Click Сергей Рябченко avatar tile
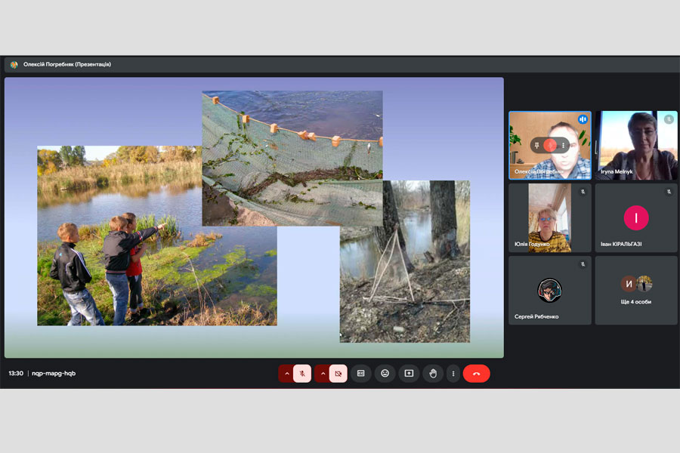This screenshot has width=680, height=453. point(550,290)
